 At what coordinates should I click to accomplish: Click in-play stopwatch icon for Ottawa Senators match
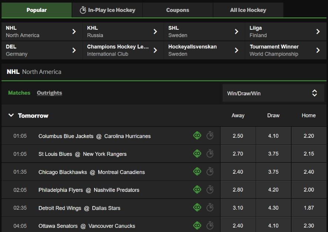(x=210, y=226)
